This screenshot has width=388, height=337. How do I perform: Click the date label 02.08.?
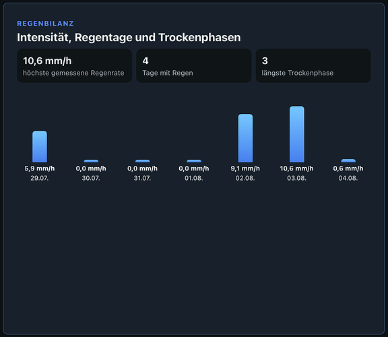(245, 179)
